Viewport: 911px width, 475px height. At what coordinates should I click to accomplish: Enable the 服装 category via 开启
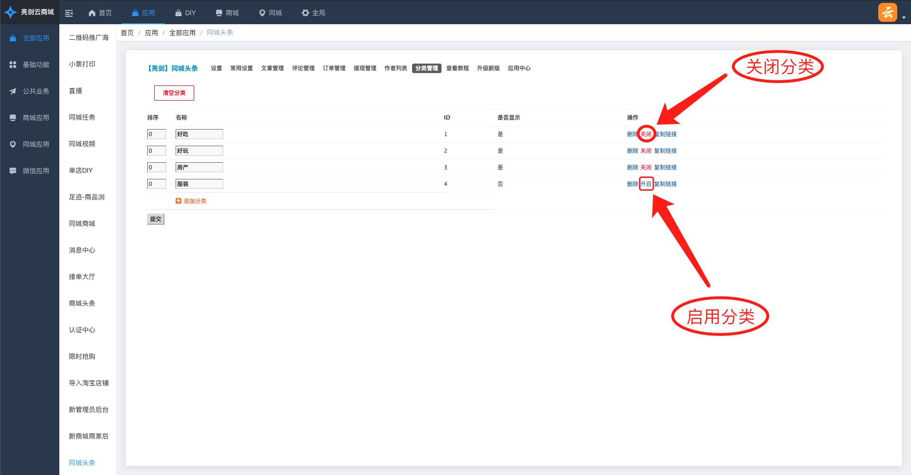point(646,184)
